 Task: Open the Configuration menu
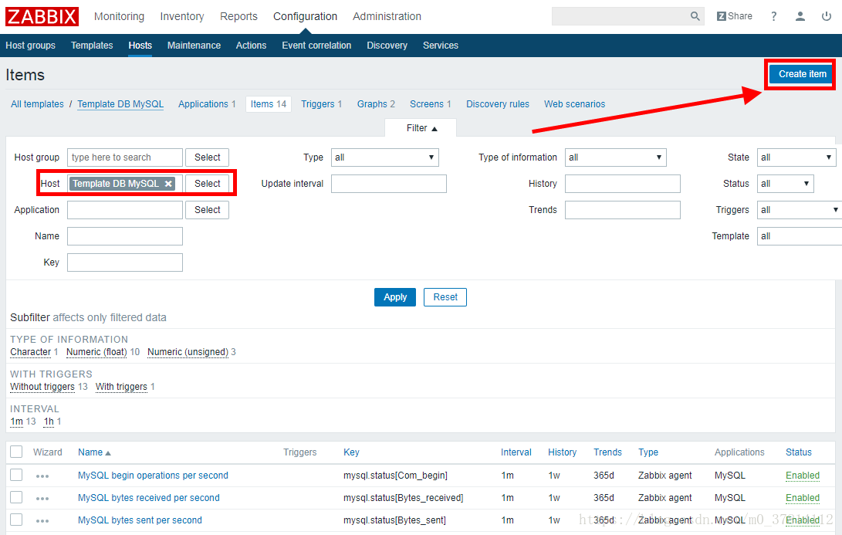click(x=305, y=17)
